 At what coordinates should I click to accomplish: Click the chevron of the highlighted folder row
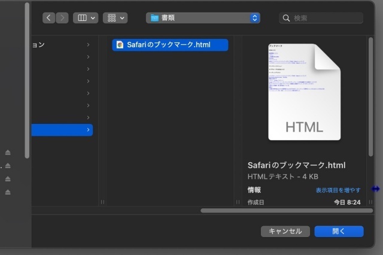coord(88,130)
